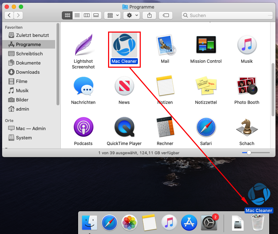Click the Favoriten section header
The width and height of the screenshot is (278, 234).
tap(14, 27)
